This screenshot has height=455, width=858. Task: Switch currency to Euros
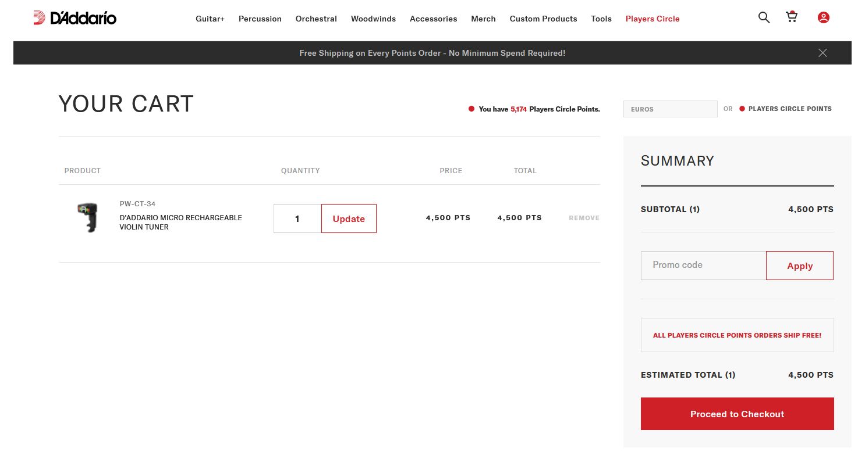point(670,109)
